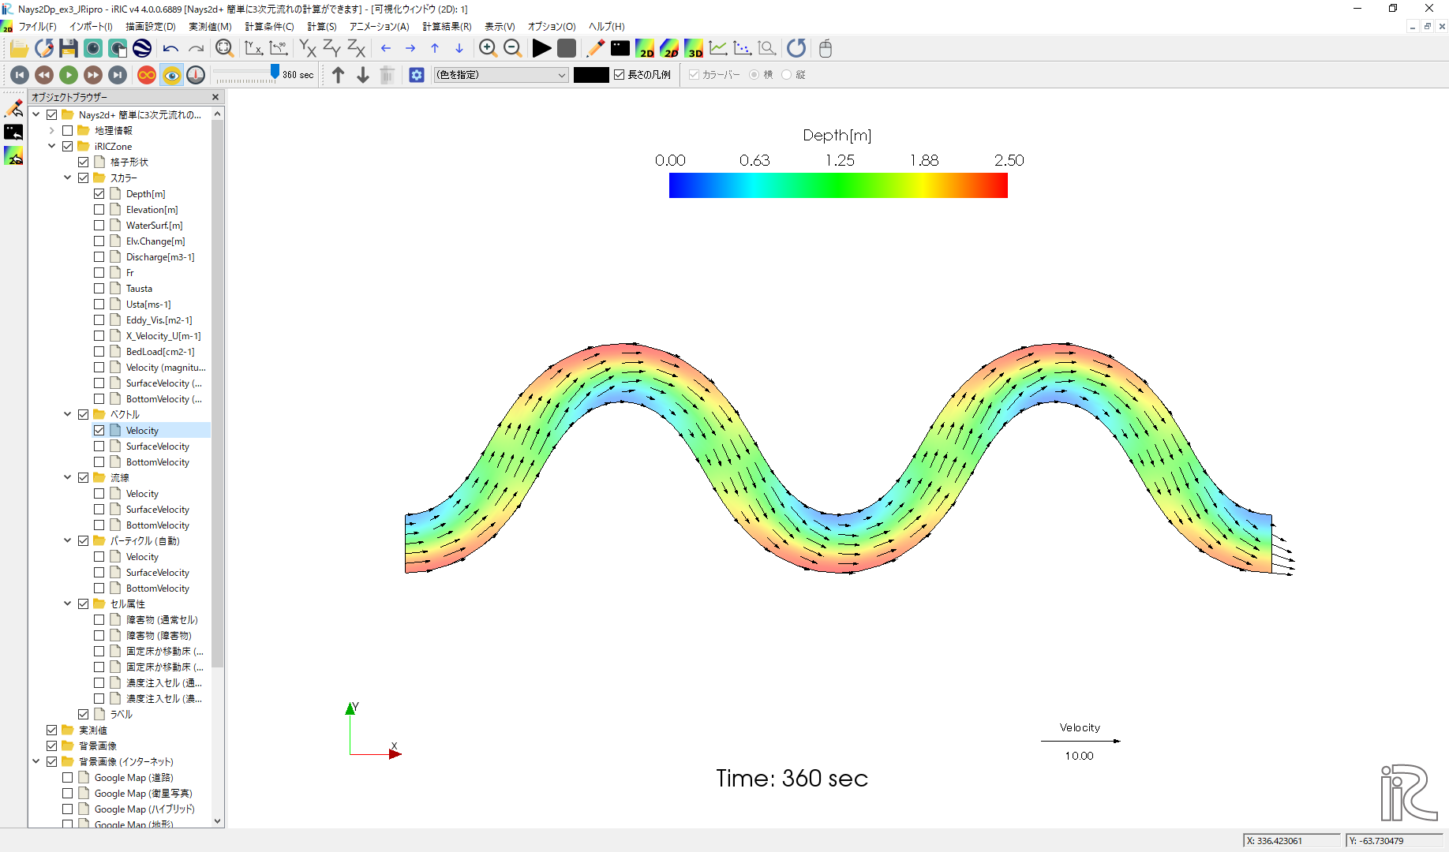Toggle the length legend checkbox
Viewport: 1449px width, 852px height.
pyautogui.click(x=620, y=75)
